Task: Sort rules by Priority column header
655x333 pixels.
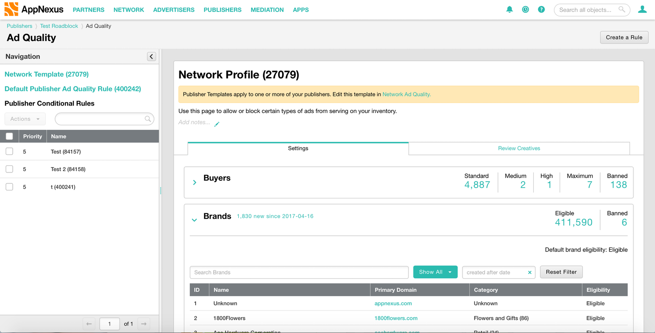Action: pos(33,136)
